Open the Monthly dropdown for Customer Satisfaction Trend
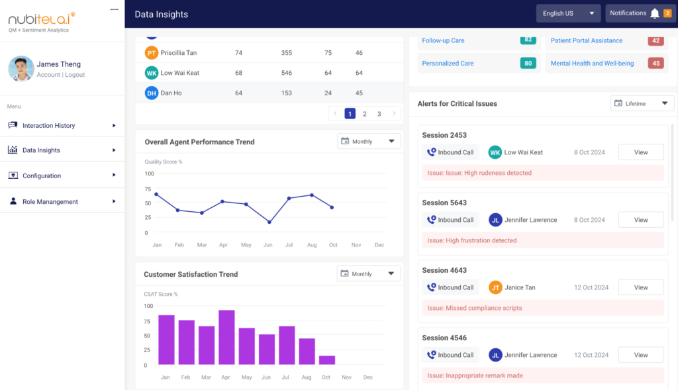Image resolution: width=678 pixels, height=390 pixels. coord(368,273)
